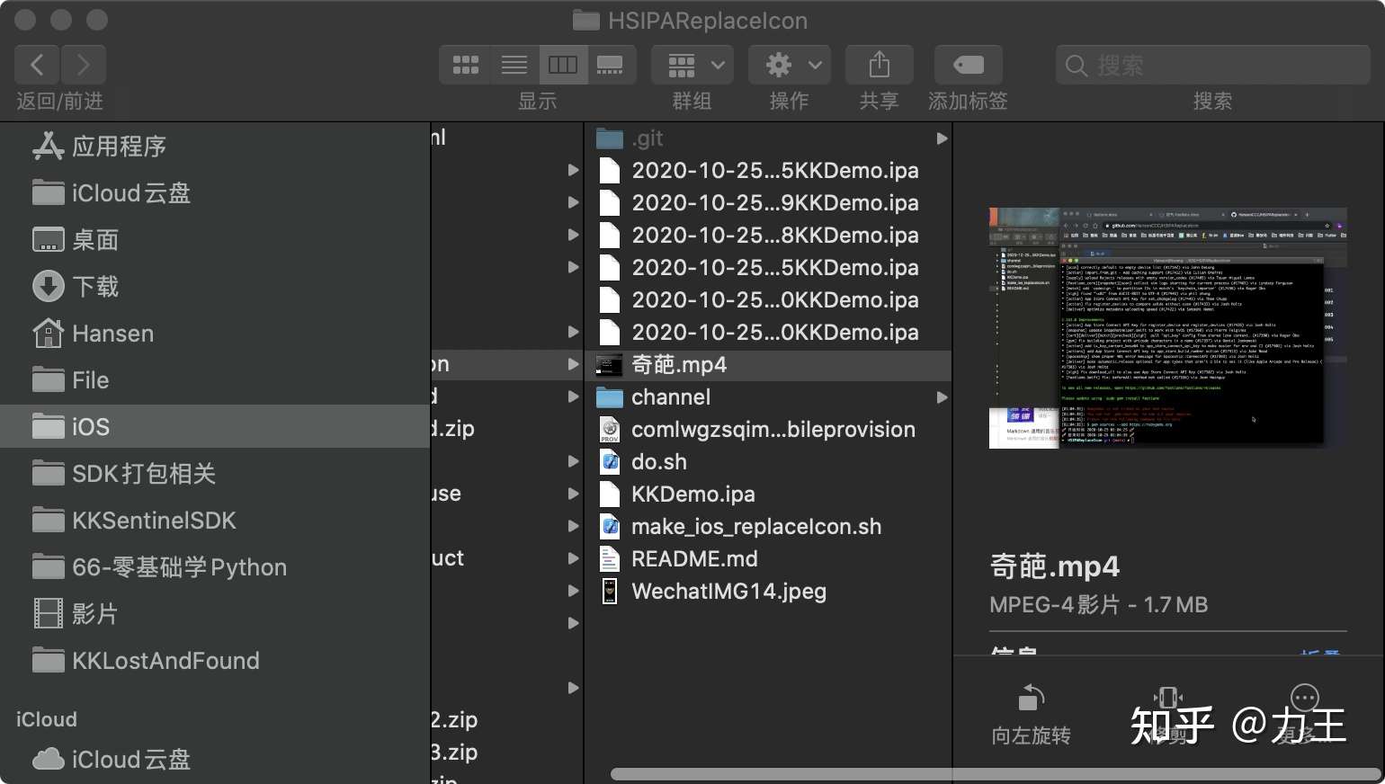Switch to column view

563,65
